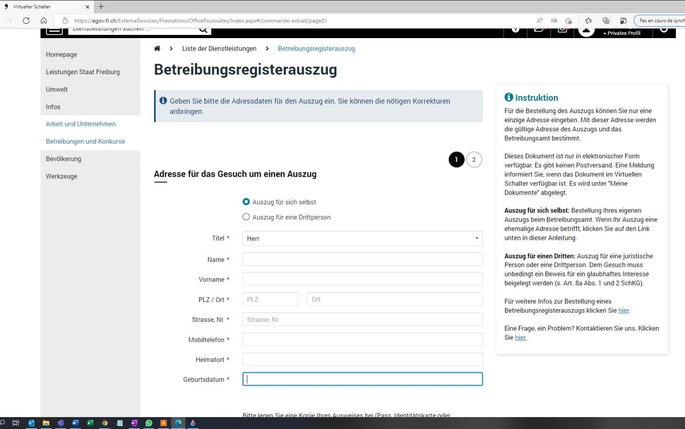Screen dimensions: 685x429
Task: Go to step 2 of the form
Action: pos(474,160)
